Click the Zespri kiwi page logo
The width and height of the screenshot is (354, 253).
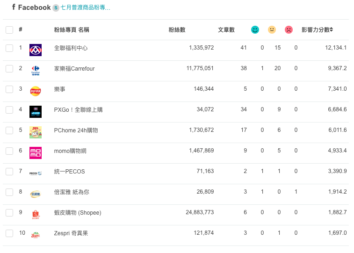coord(36,235)
